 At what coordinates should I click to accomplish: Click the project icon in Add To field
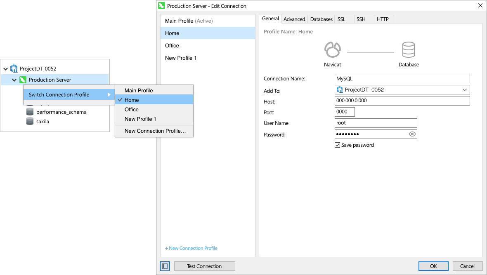click(340, 90)
